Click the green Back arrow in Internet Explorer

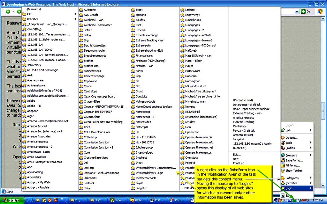click(x=8, y=11)
